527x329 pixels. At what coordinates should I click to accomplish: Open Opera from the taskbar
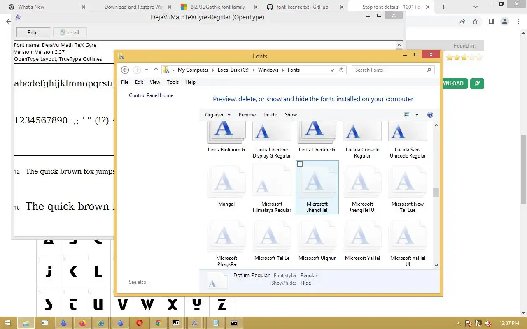(x=139, y=323)
